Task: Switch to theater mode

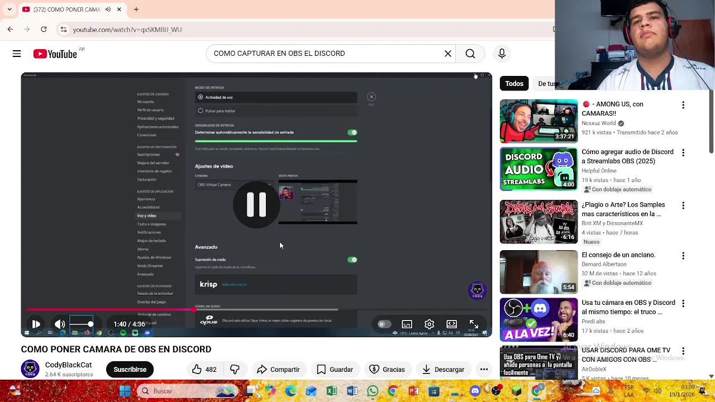Action: [451, 324]
